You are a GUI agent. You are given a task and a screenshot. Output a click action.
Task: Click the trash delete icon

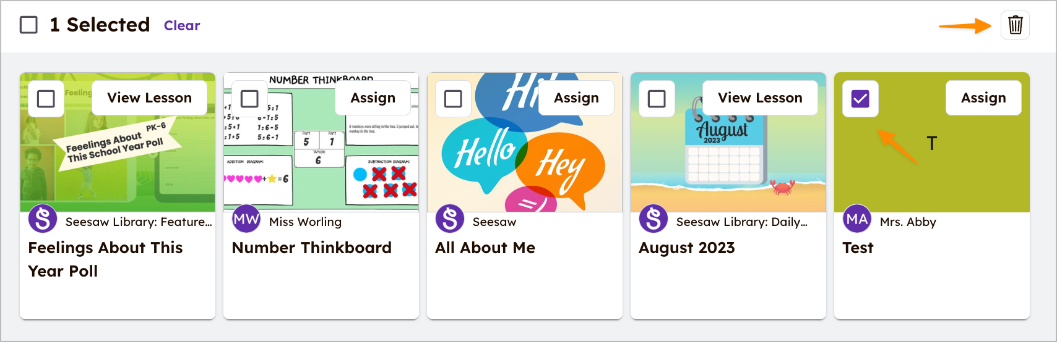coord(1015,25)
